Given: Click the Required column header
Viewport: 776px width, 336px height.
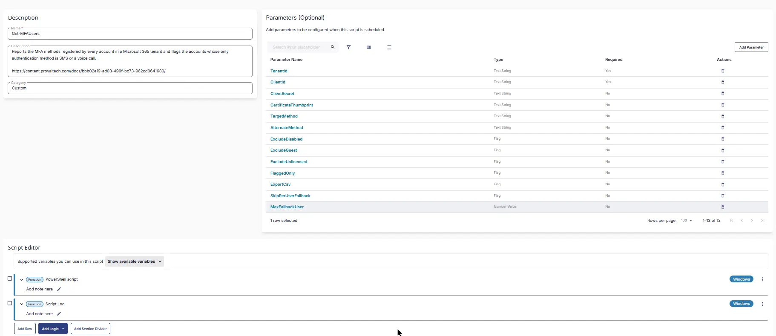Looking at the screenshot, I should (x=614, y=60).
